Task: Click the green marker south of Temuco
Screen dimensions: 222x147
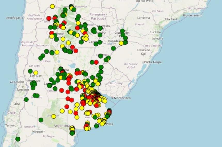Action: (18, 139)
